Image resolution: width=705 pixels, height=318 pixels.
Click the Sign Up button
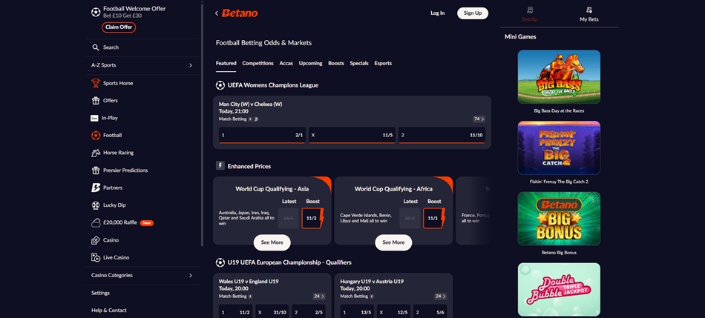(472, 13)
